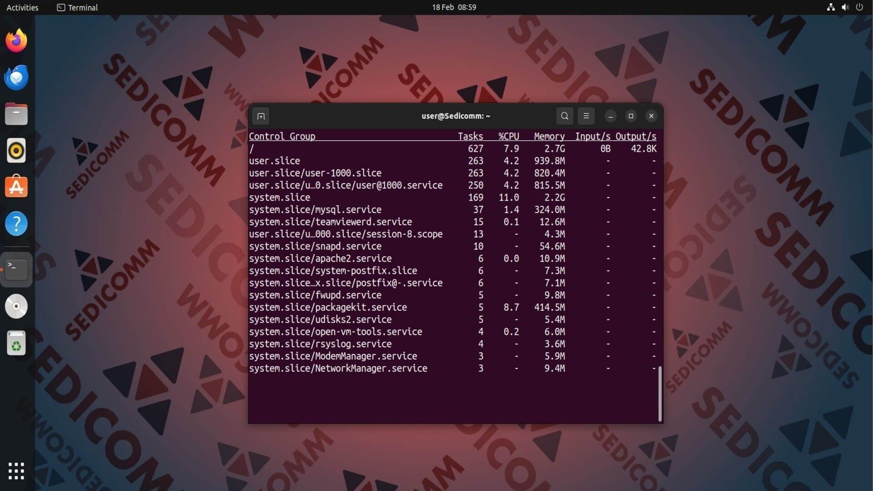
Task: Click the terminal search icon
Action: pyautogui.click(x=564, y=116)
